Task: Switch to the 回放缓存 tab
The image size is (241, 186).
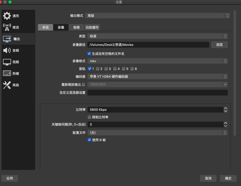Action: click(x=92, y=27)
